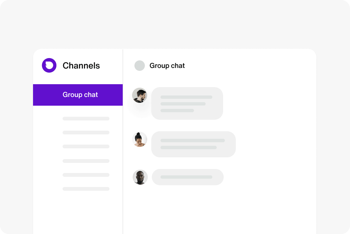
Task: Open first placeholder channel below Group chat
Action: pos(86,118)
